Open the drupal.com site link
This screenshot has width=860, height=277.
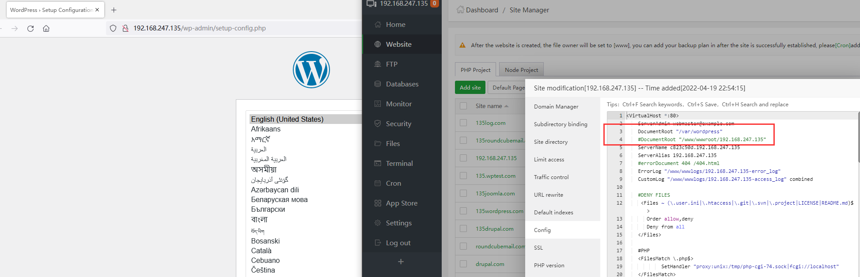(490, 264)
